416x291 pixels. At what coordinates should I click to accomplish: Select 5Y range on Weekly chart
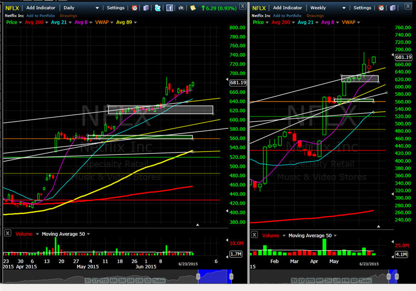294,280
